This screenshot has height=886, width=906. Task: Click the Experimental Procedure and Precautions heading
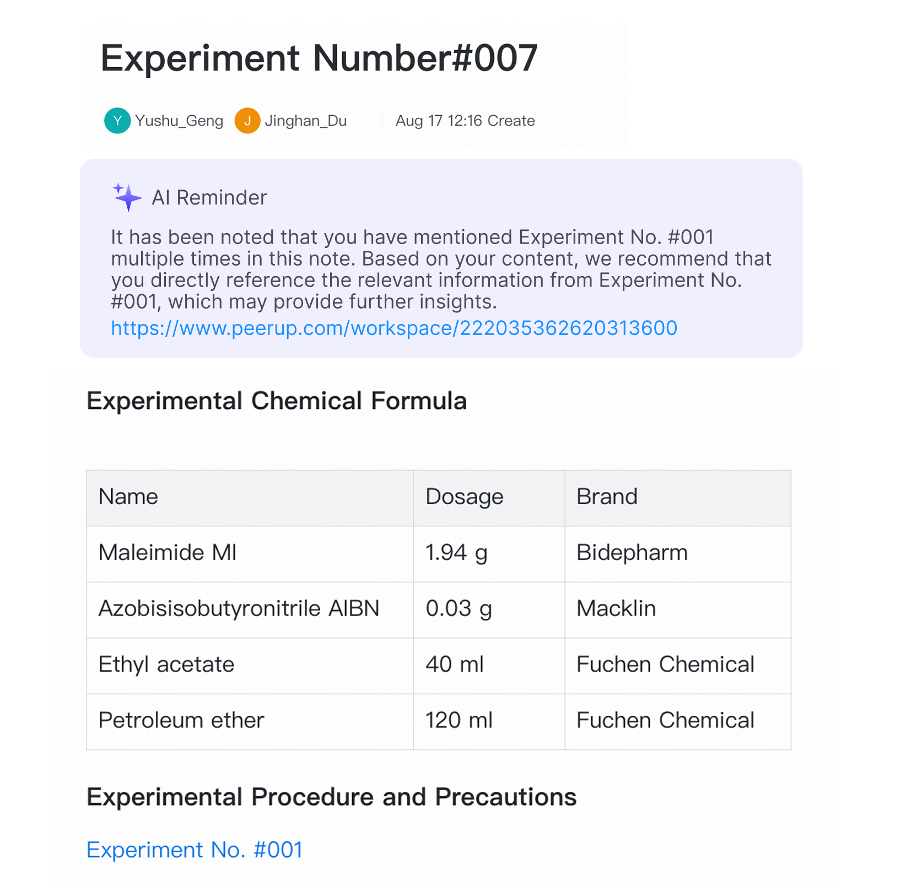point(332,797)
